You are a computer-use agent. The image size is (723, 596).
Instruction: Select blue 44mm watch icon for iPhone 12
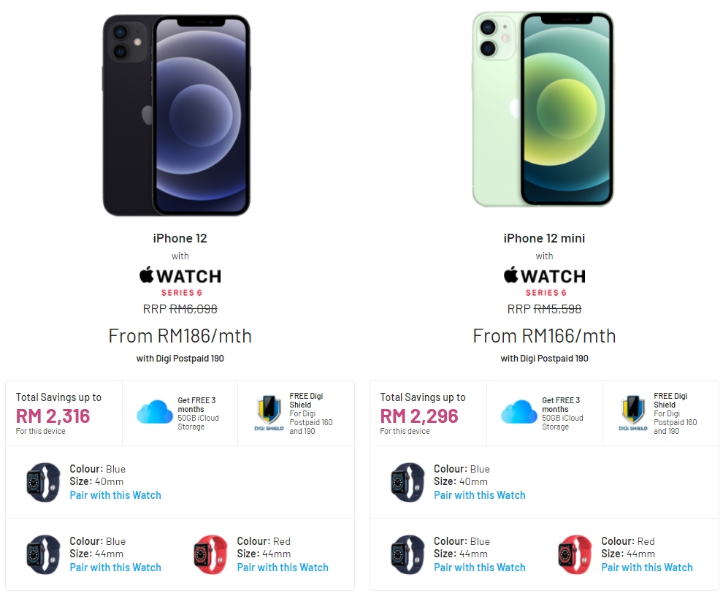pos(44,554)
